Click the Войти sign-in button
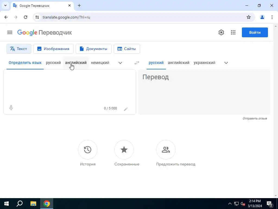278x209 pixels. coord(255,33)
